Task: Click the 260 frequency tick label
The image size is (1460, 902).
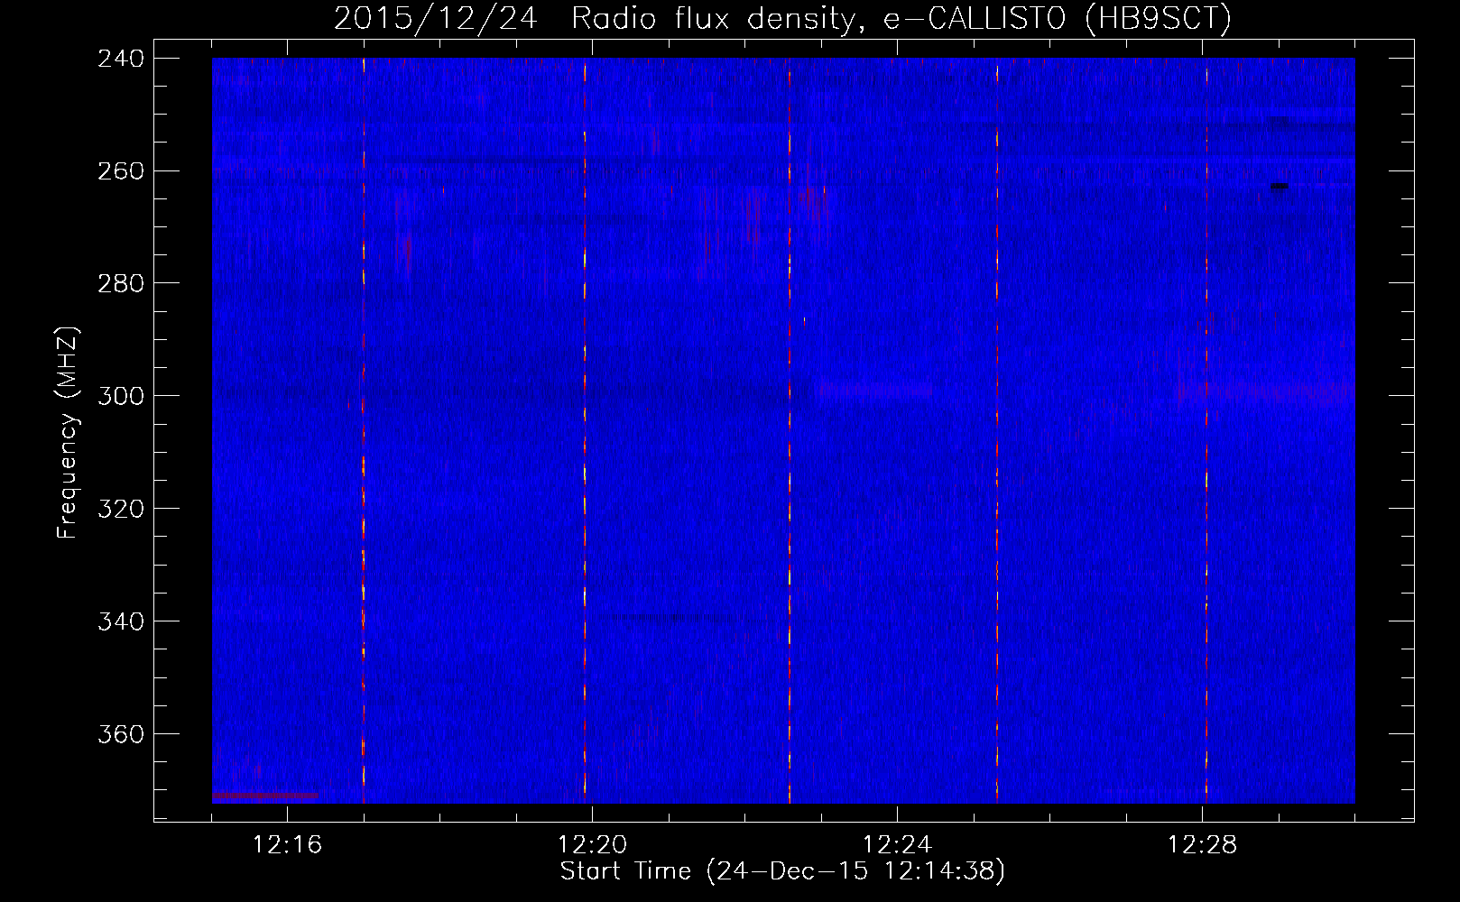Action: (119, 170)
